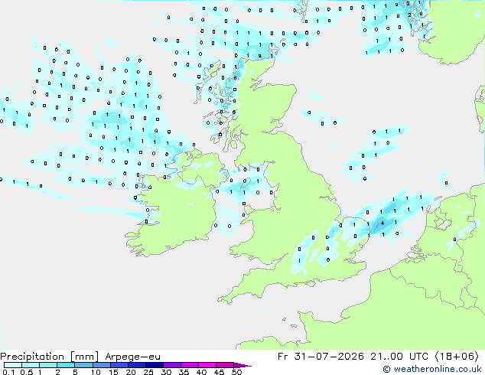Select the 40–45 mm bright magenta legend swatch
This screenshot has width=485, height=375.
207,365
